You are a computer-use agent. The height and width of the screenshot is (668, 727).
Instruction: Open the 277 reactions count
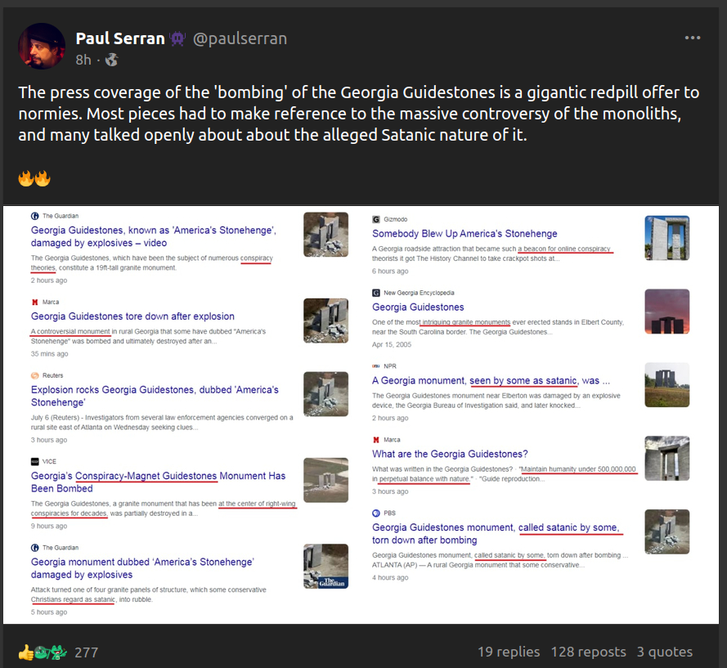coord(86,652)
